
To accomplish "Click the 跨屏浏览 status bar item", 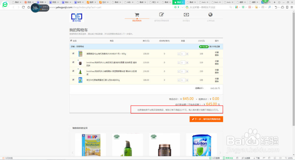I will 228,158.
